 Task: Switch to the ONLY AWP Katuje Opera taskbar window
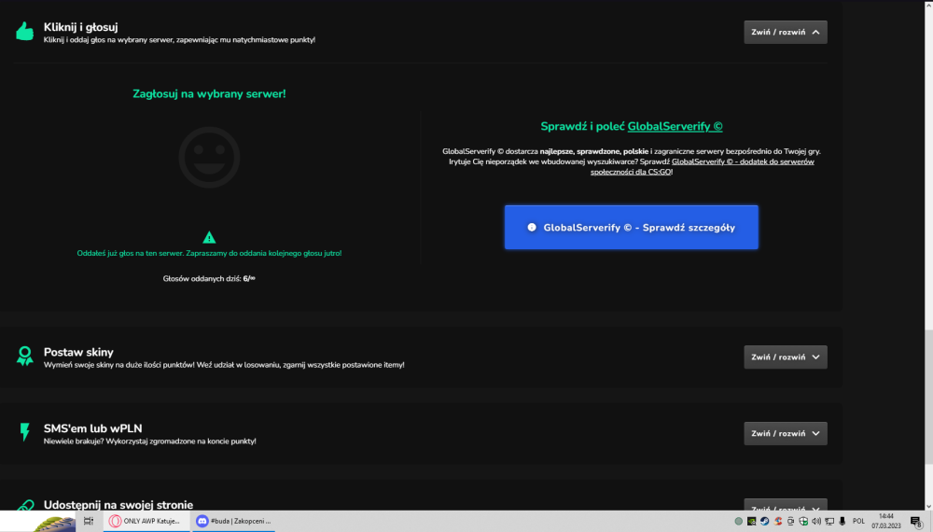(146, 521)
